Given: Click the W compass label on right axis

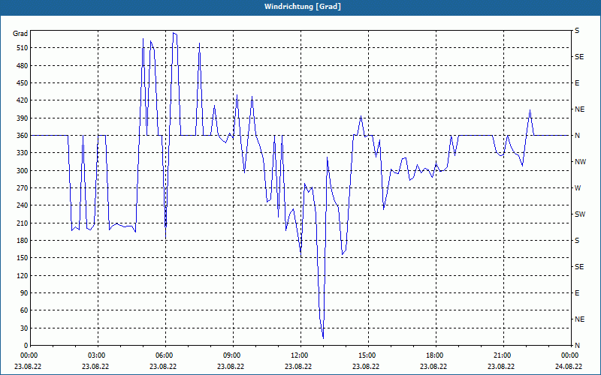Looking at the screenshot, I should click(578, 188).
